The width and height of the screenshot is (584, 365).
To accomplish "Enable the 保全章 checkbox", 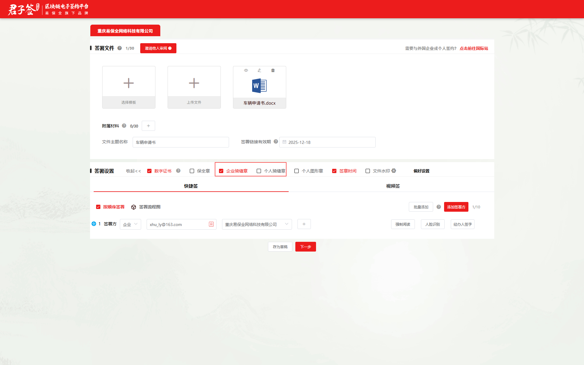I will (192, 171).
